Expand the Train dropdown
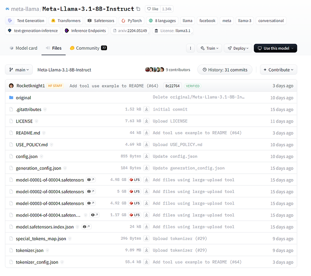The image size is (311, 276). 209,48
